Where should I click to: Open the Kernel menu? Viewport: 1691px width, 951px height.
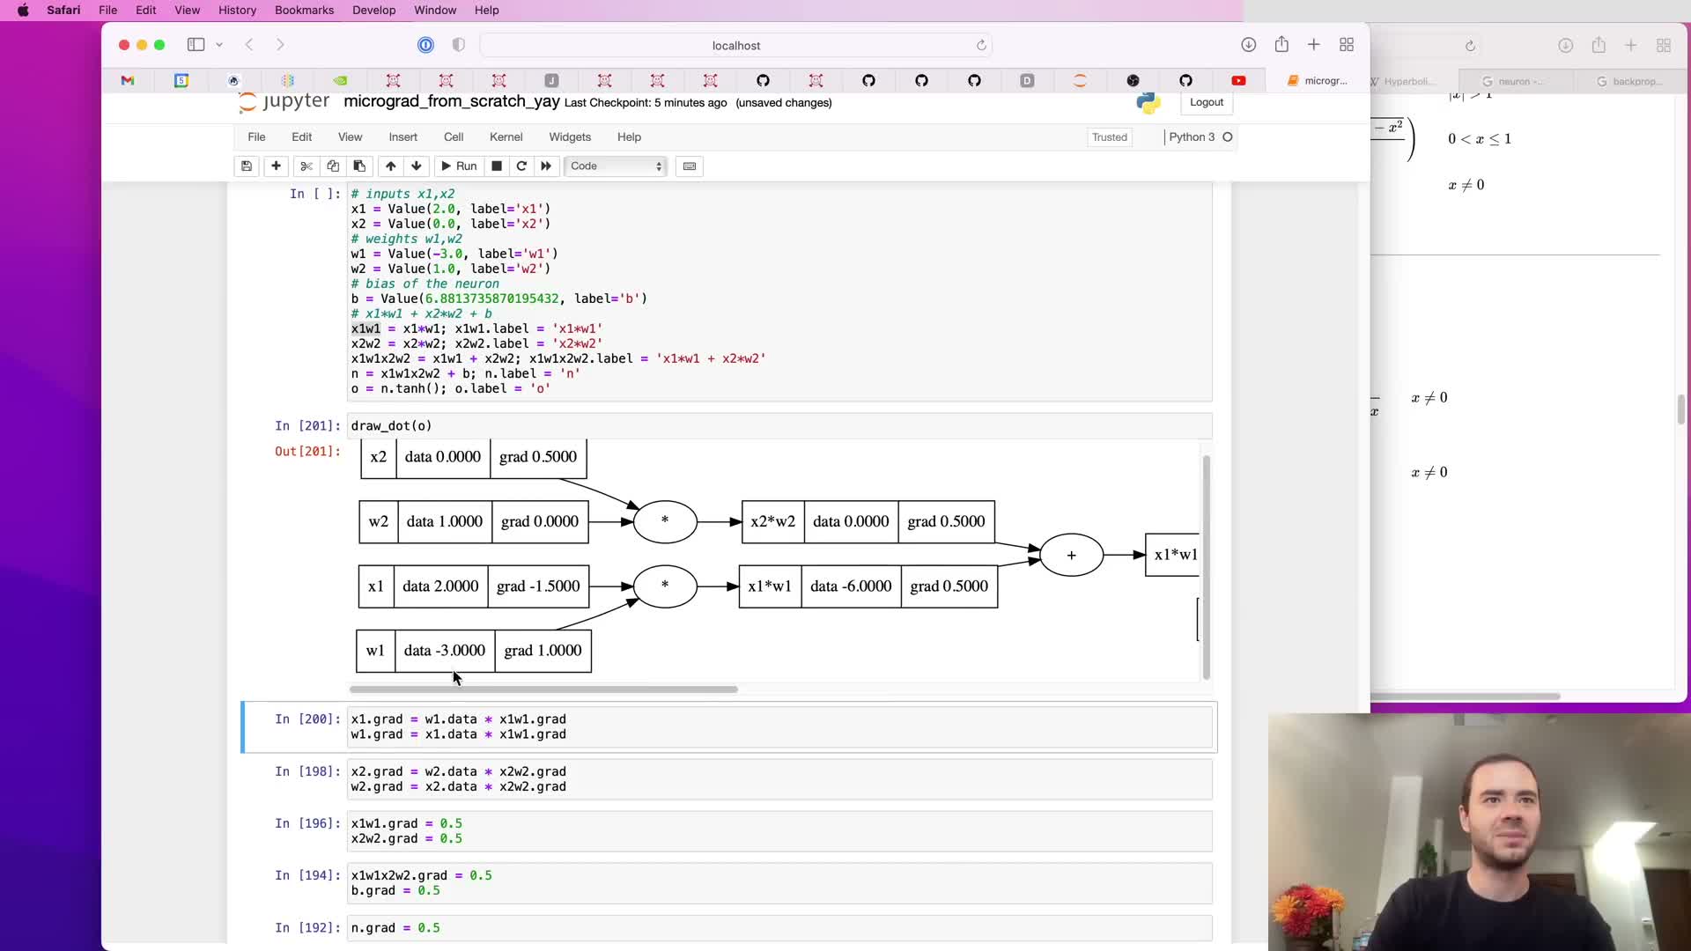tap(506, 136)
